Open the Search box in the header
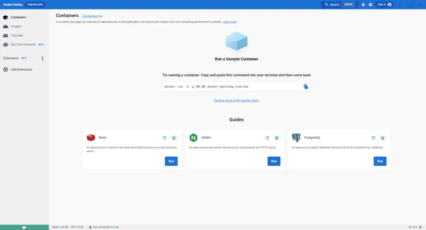 339,5
